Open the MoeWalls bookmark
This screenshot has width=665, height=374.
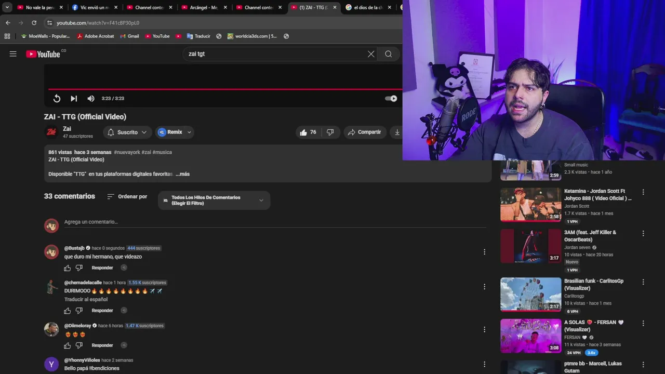click(45, 36)
